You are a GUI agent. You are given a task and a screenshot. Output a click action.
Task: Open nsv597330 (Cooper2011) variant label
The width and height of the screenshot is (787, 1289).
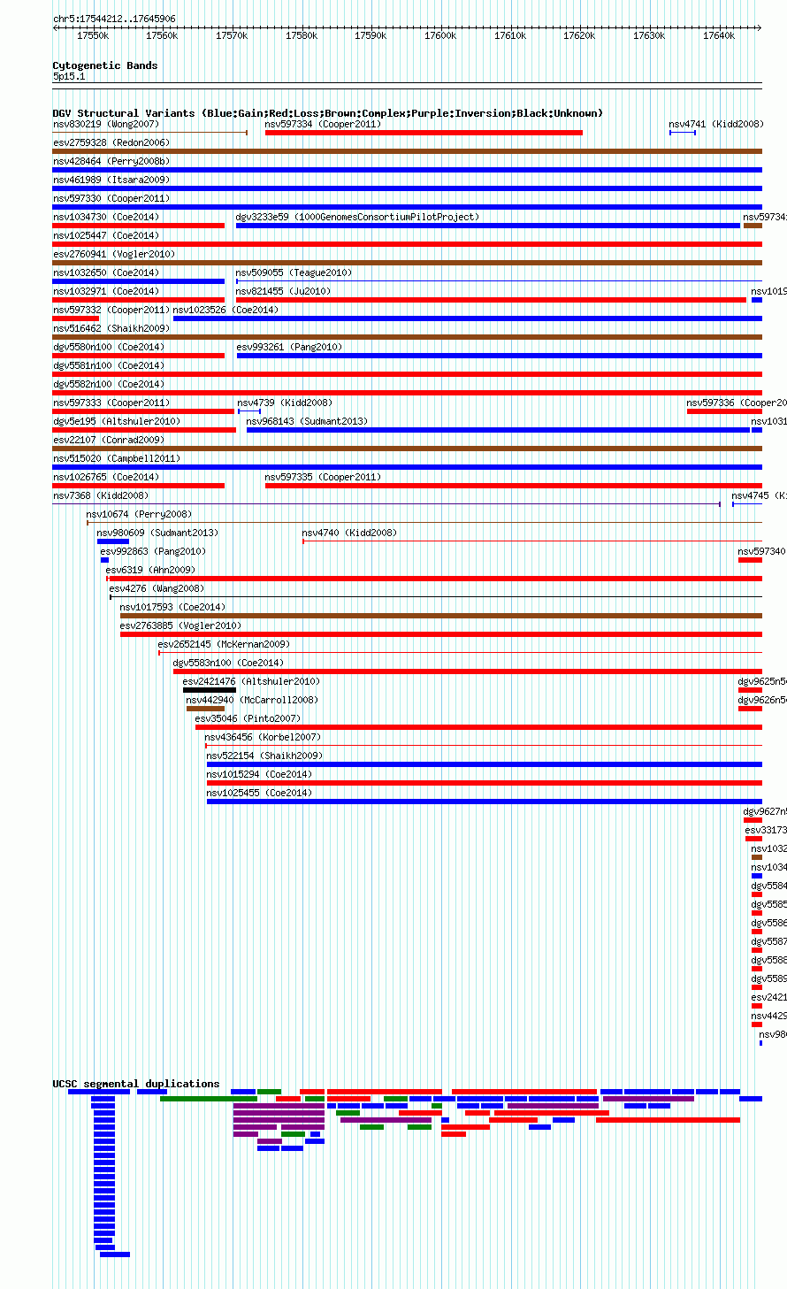tap(111, 198)
